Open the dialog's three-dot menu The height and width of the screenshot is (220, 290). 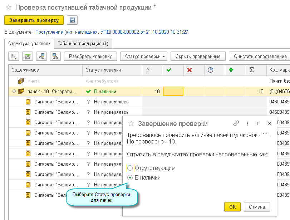click(247, 123)
